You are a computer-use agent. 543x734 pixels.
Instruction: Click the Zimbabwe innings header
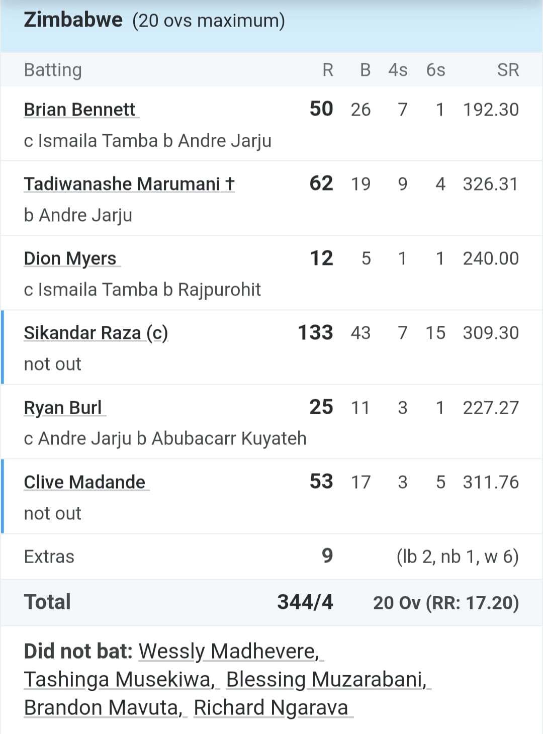pos(73,20)
